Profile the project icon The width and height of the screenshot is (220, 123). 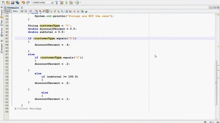pos(77,2)
